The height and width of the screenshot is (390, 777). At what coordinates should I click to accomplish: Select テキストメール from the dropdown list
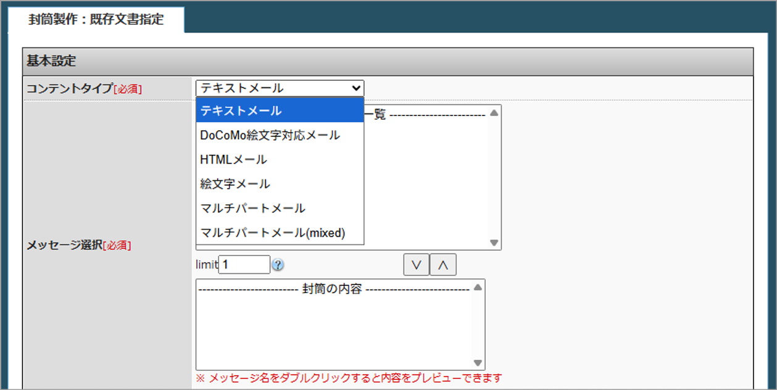click(280, 111)
